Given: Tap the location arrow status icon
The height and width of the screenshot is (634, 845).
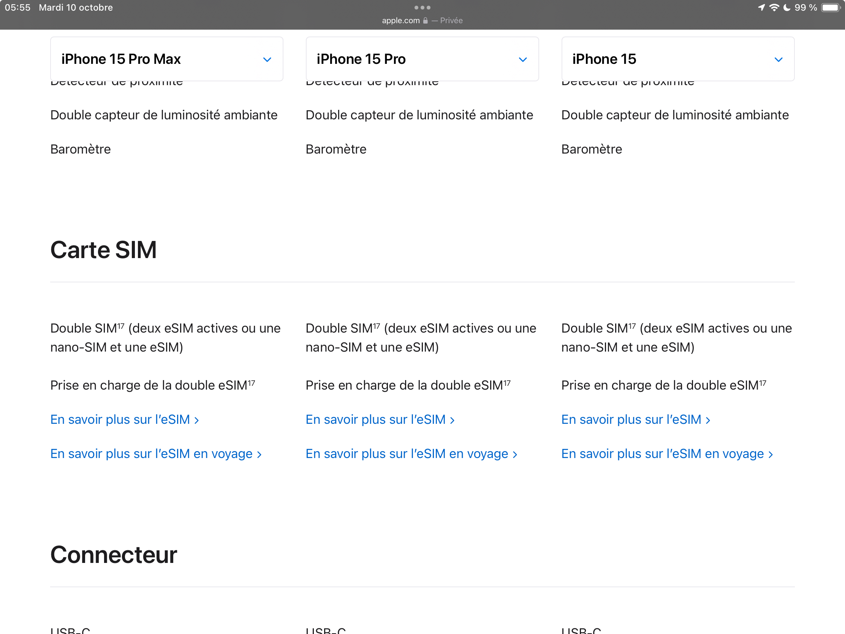Looking at the screenshot, I should tap(761, 8).
